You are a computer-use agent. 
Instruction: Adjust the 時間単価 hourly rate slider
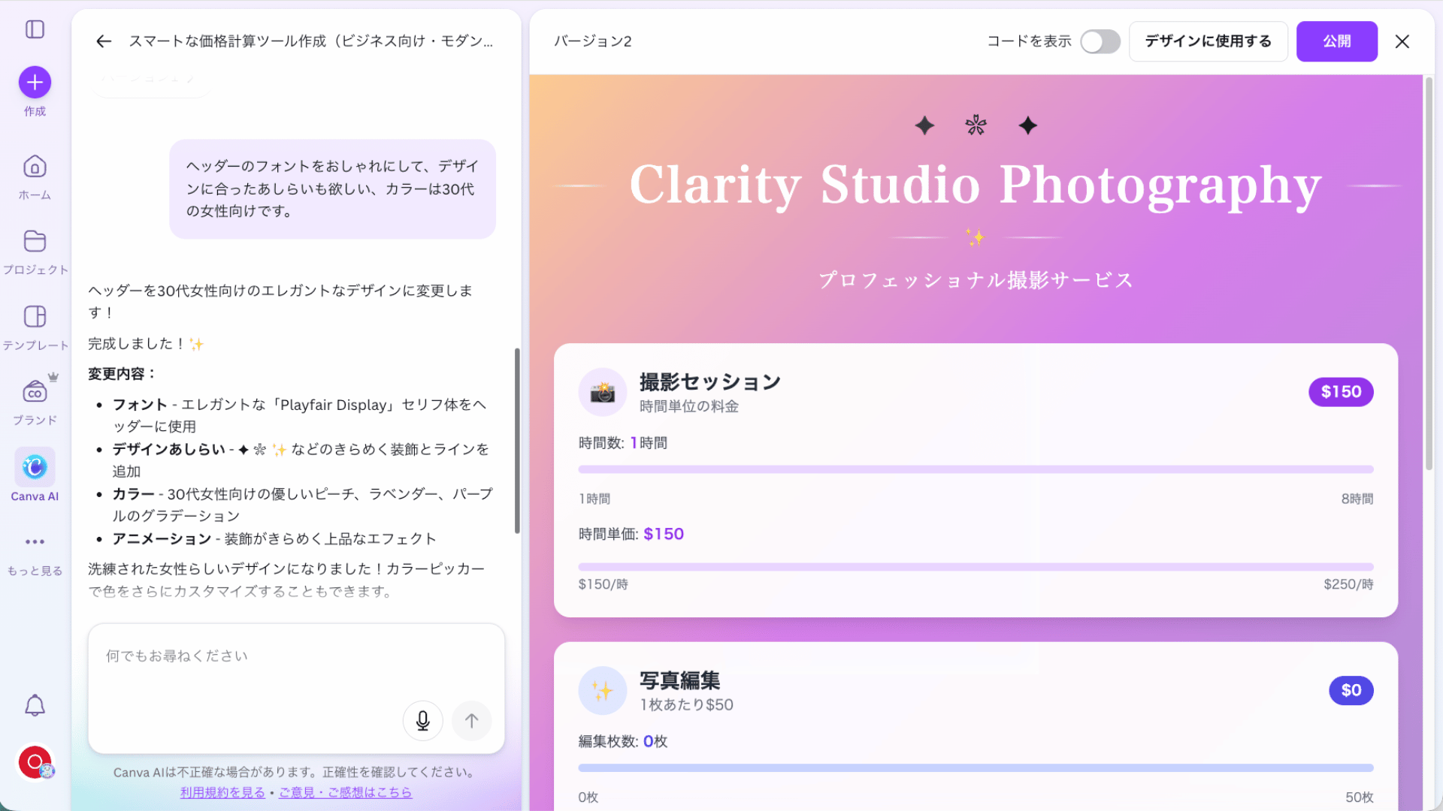[x=975, y=567]
